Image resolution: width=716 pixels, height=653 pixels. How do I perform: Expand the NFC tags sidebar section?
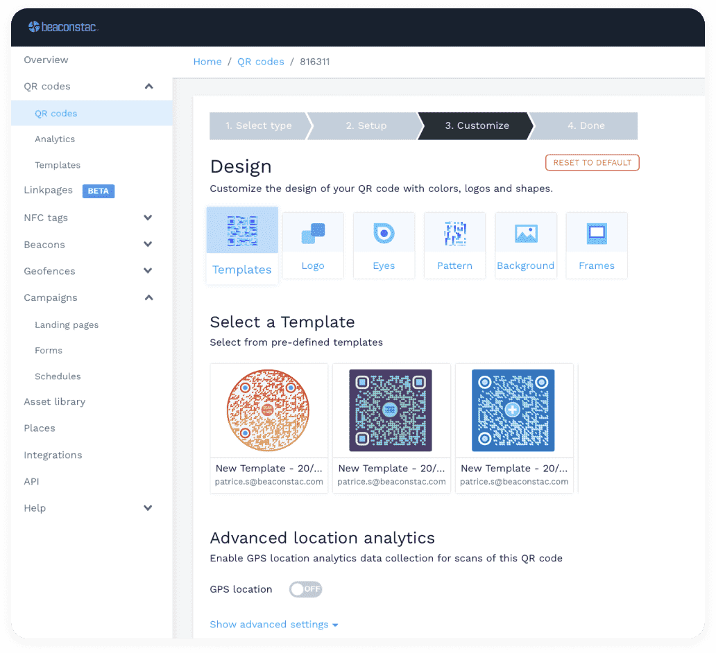click(148, 218)
